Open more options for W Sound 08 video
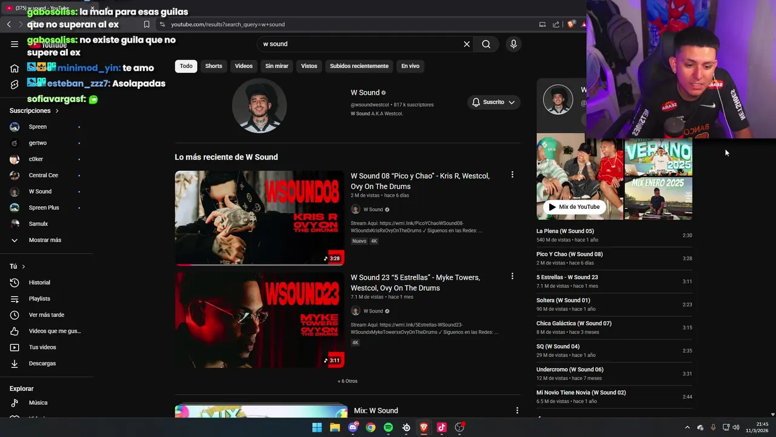 512,175
